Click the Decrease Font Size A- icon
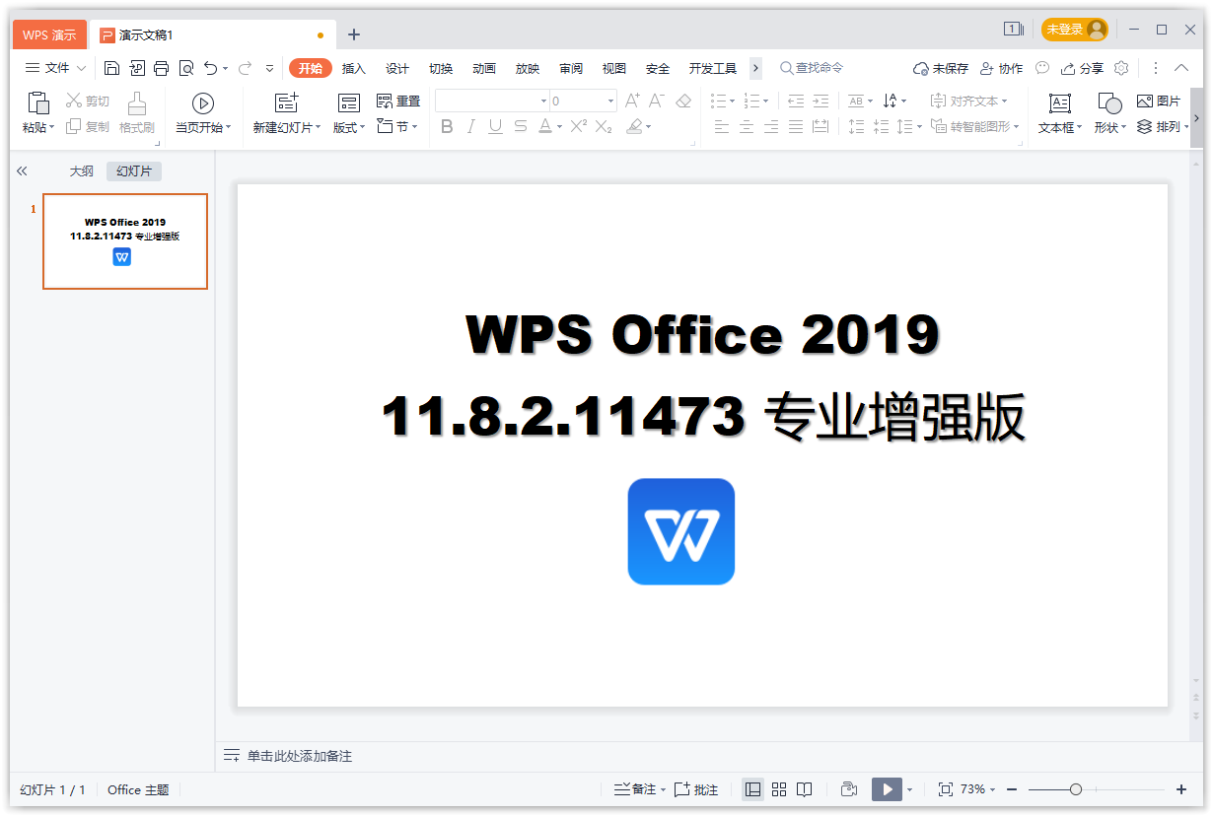Screen dimensions: 1213x816 click(658, 101)
